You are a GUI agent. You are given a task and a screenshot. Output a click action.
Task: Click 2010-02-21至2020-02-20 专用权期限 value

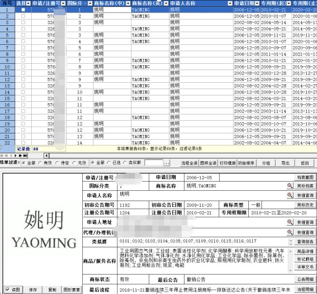[279, 213]
